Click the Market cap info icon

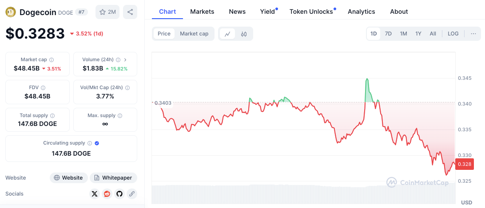coord(52,59)
